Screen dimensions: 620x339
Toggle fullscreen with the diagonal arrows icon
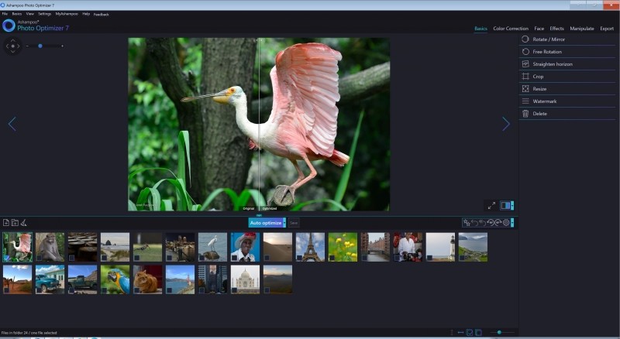[x=491, y=205]
